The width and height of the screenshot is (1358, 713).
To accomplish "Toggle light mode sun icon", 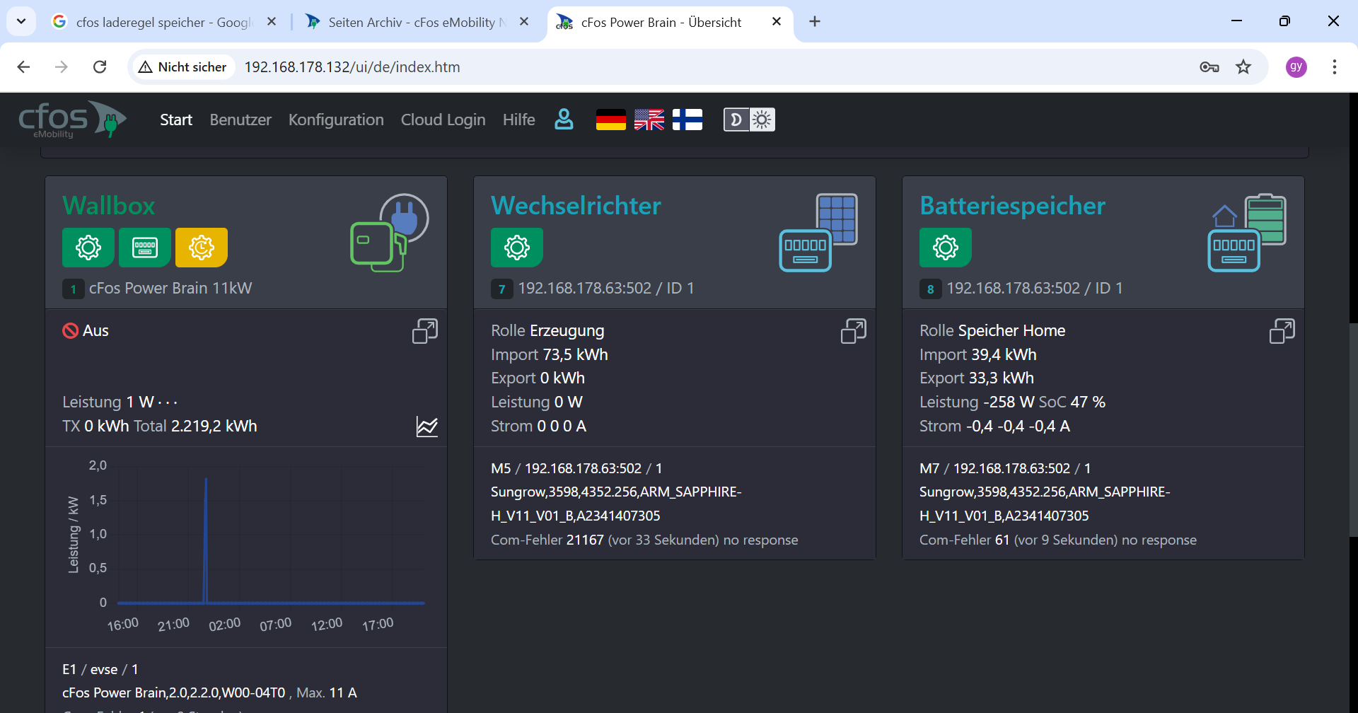I will tap(762, 120).
